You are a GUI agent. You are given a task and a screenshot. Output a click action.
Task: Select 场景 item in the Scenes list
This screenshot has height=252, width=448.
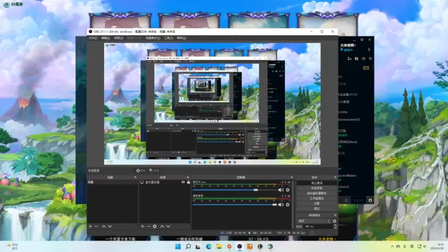[113, 182]
